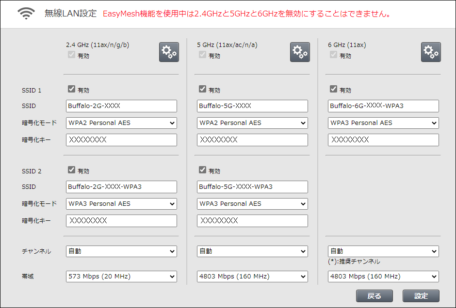Viewport: 456px width, 308px height.
Task: Open 2.4 GHz SSID 1 encryption mode dropdown
Action: [121, 123]
